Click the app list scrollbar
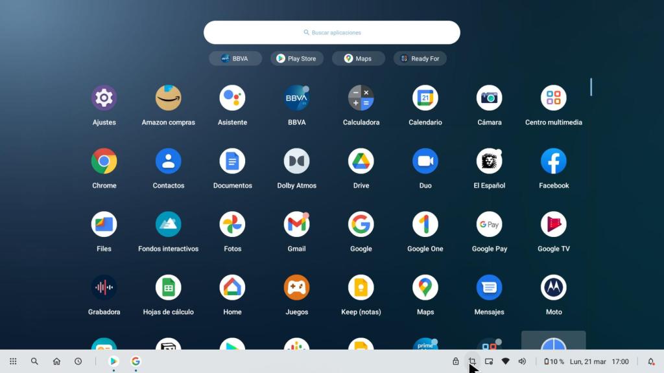The image size is (664, 373). [x=591, y=87]
